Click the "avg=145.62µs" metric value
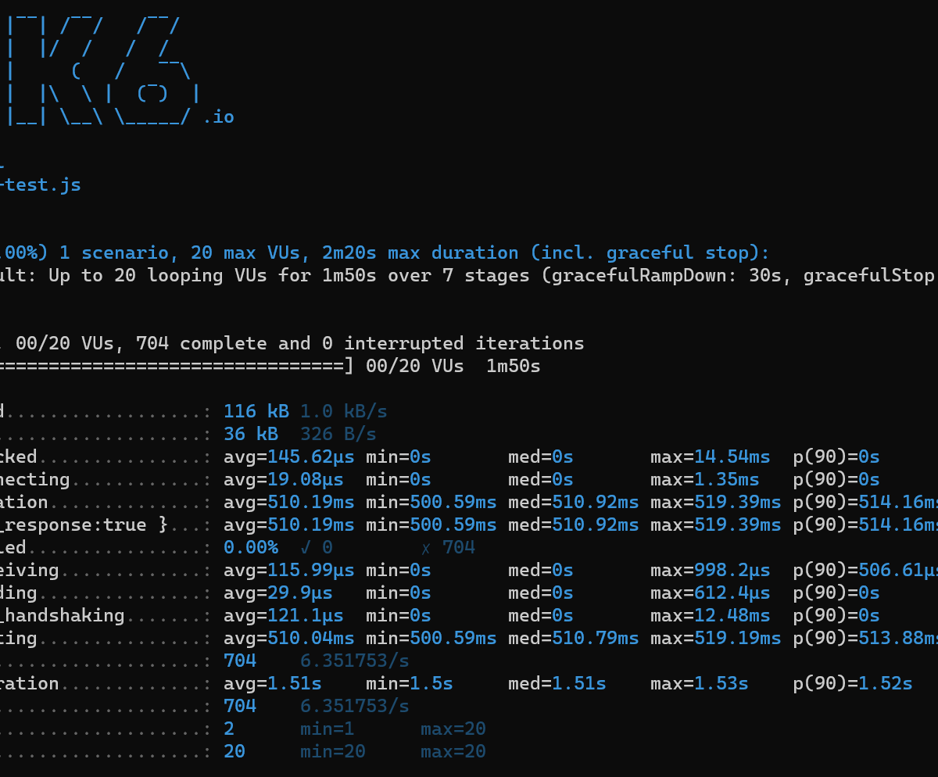Viewport: 938px width, 777px height. (x=288, y=457)
